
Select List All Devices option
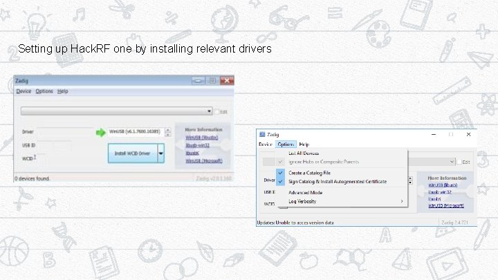pos(342,153)
